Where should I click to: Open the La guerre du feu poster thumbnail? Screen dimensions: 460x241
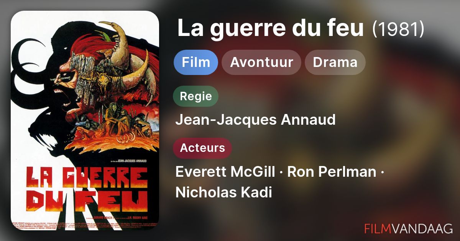coord(85,120)
